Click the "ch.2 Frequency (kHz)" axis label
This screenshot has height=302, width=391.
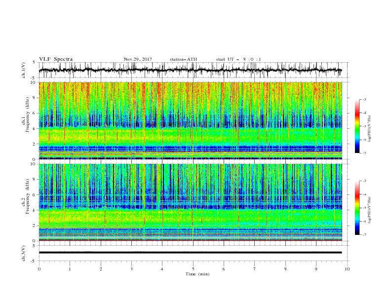click(26, 196)
